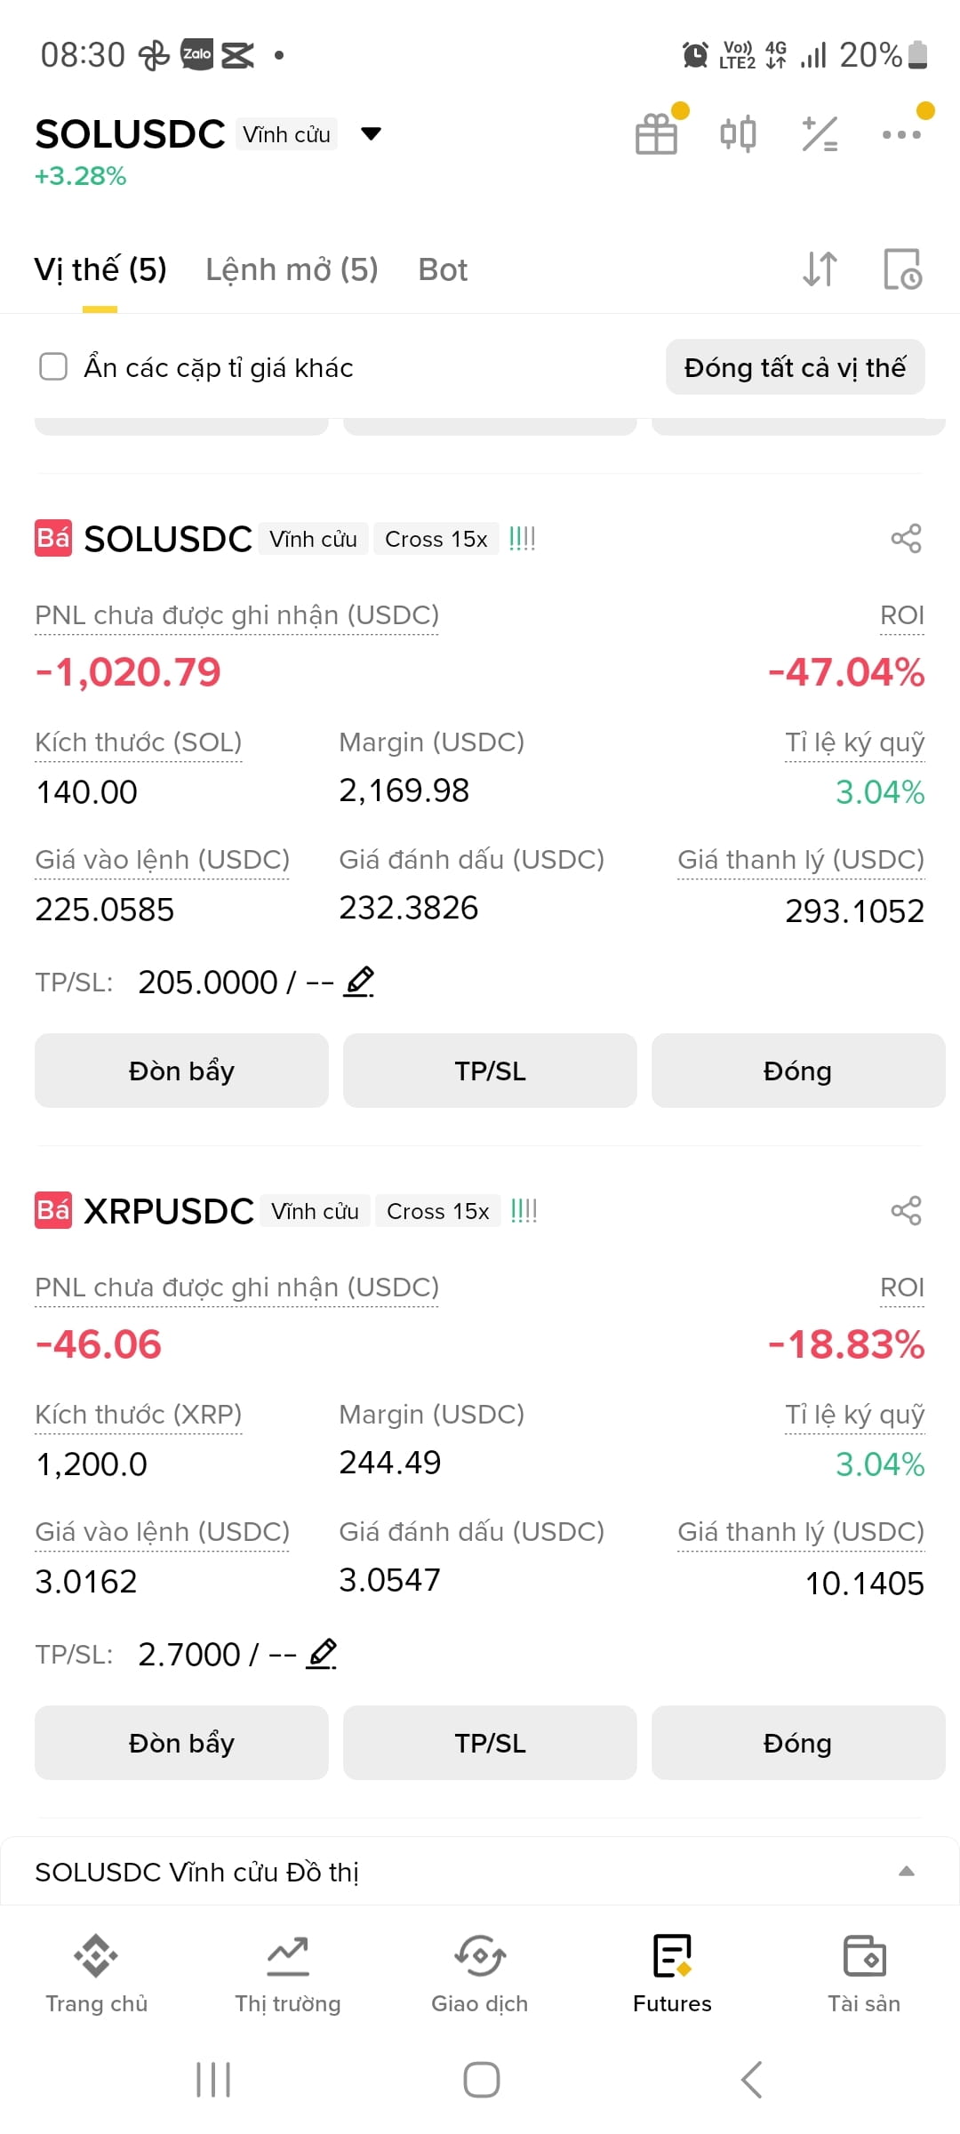
Task: Switch to the Bot tab
Action: coord(443,269)
